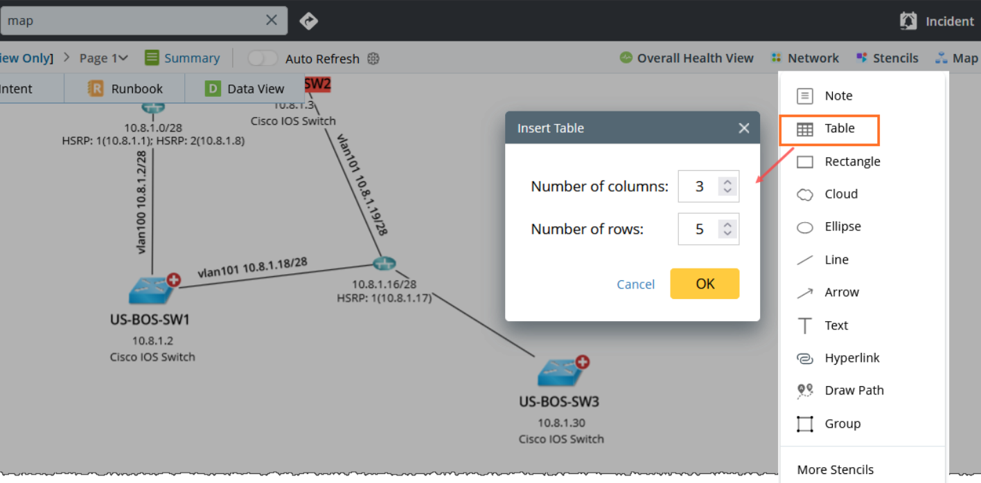Screen dimensions: 981x483
Task: Decrease the number of rows
Action: [x=727, y=233]
